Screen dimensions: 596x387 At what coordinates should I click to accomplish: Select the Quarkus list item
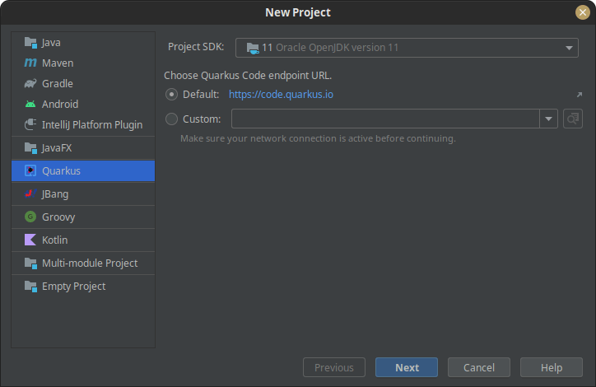[x=83, y=170]
